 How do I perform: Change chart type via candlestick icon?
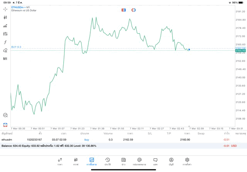(5, 17)
